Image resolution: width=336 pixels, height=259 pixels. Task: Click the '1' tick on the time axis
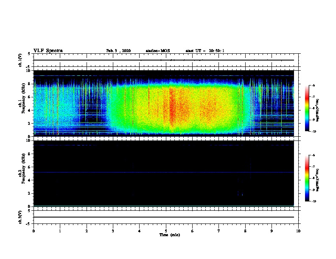pyautogui.click(x=60, y=231)
